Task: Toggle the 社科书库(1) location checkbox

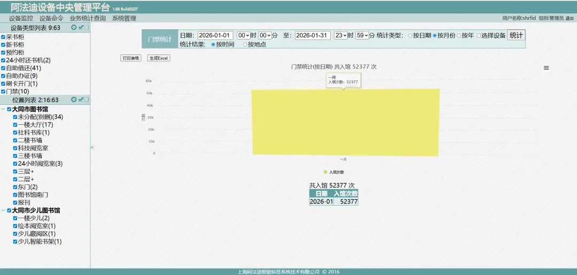Action: click(15, 133)
